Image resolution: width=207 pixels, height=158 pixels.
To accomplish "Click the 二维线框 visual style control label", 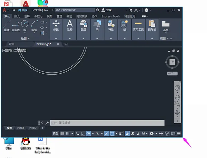I will point(20,50).
